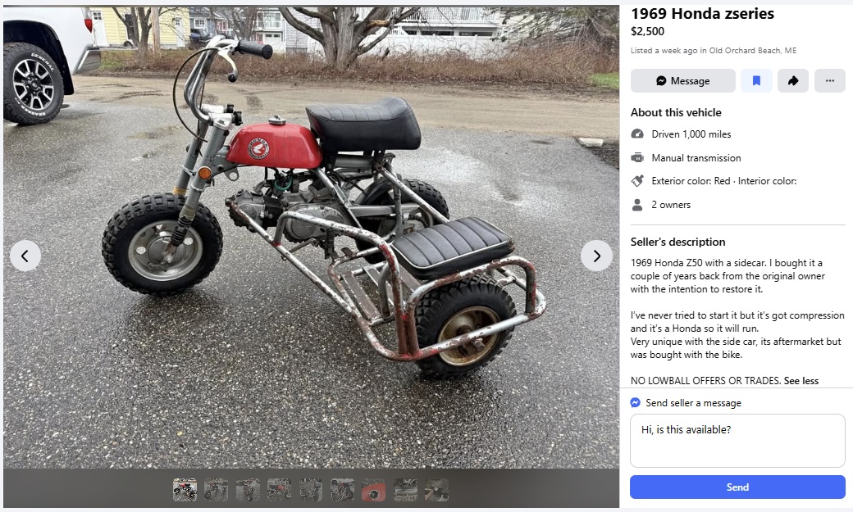The height and width of the screenshot is (512, 853).
Task: Click the manual transmission icon
Action: point(637,157)
